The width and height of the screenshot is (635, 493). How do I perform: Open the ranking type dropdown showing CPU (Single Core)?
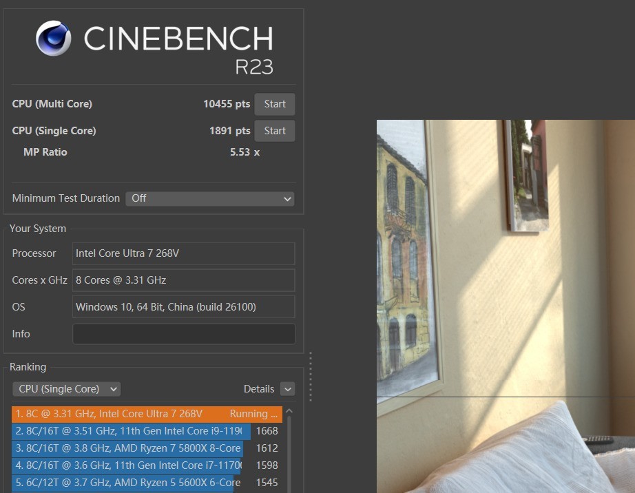66,389
